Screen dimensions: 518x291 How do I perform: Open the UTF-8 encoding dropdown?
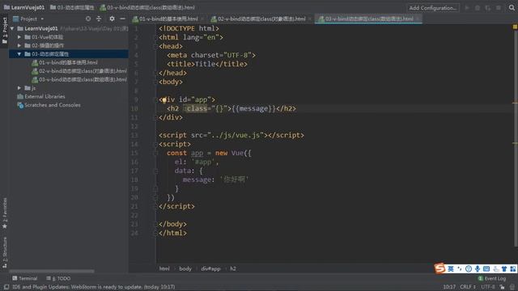coord(487,287)
